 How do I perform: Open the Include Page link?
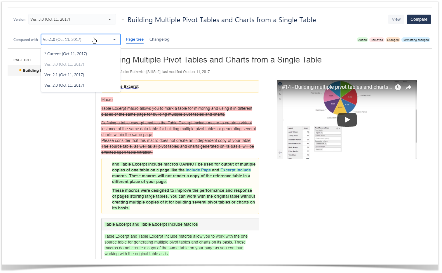198,170
